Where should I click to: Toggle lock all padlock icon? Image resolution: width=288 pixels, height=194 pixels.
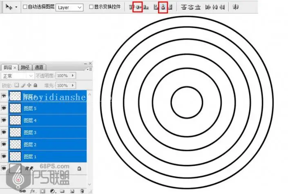36,85
